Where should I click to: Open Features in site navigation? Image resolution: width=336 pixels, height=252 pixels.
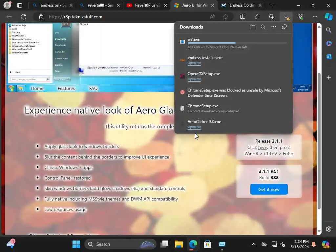click(66, 88)
